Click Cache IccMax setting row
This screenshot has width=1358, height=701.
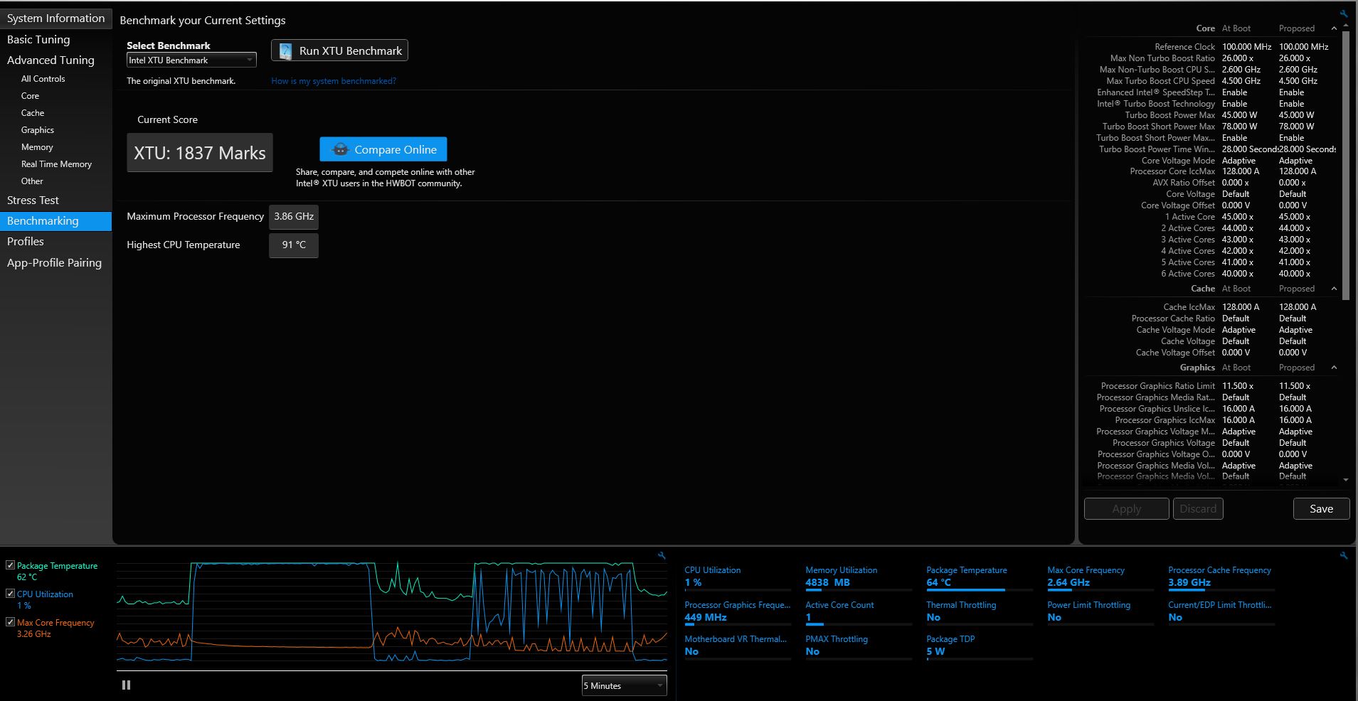click(x=1212, y=307)
